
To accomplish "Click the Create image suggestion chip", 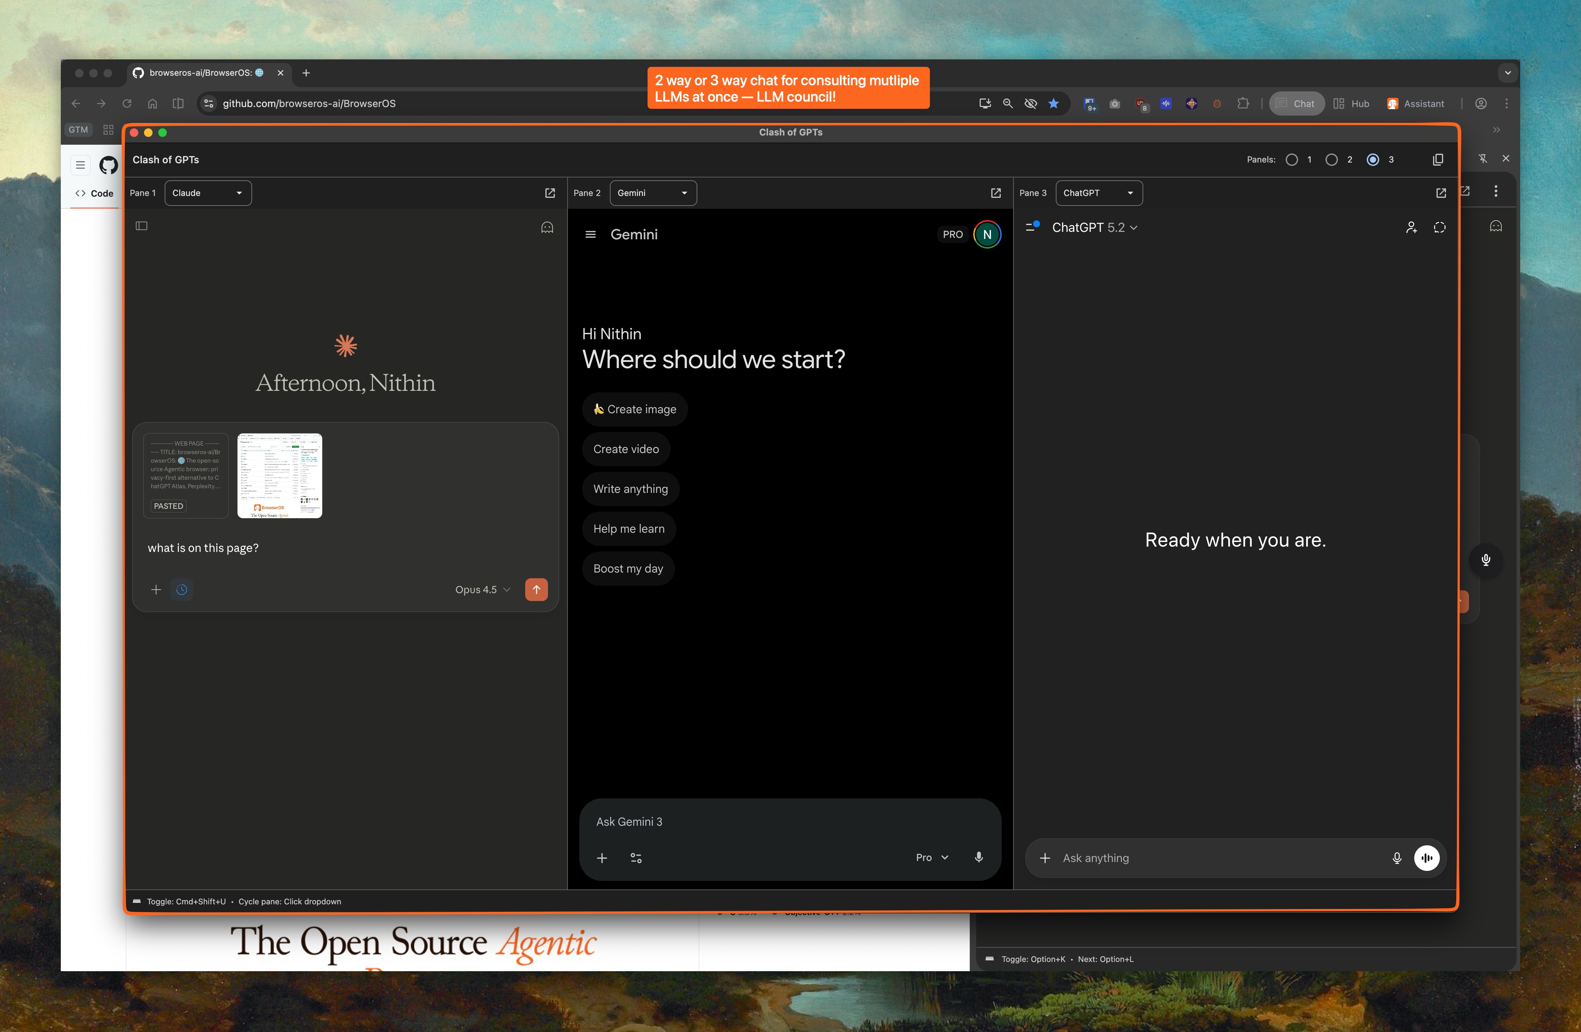I will [634, 409].
